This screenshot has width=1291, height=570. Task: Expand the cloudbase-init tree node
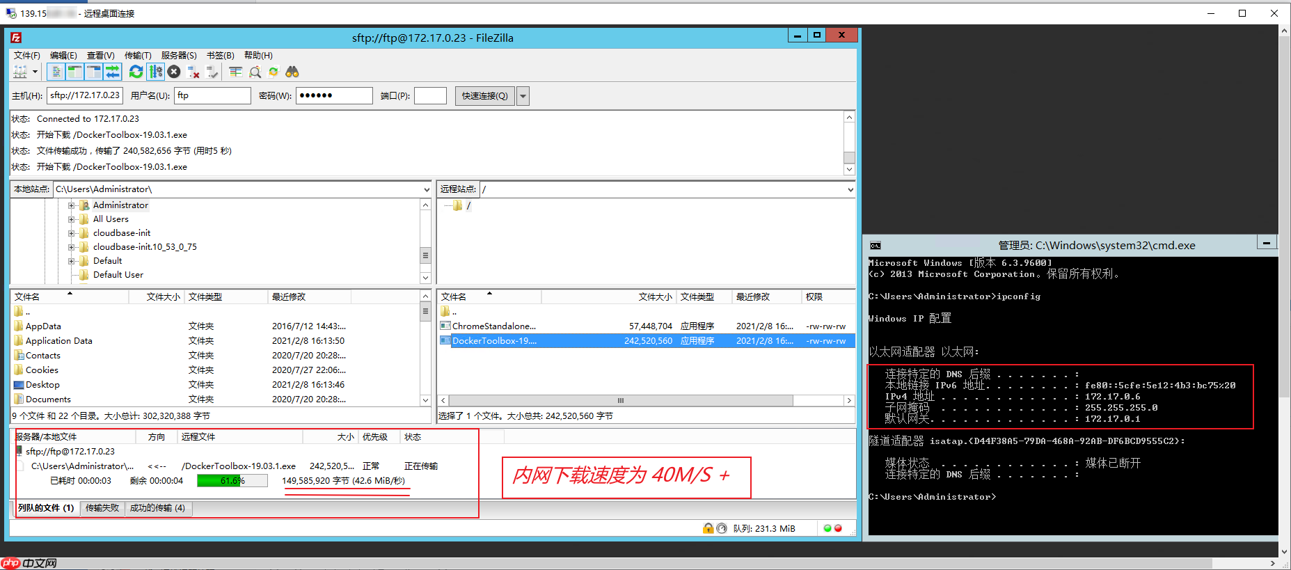(71, 233)
